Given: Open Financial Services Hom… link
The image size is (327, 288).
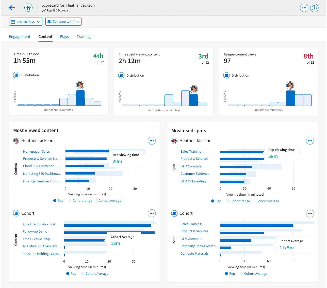Looking at the screenshot, I should coord(42,181).
